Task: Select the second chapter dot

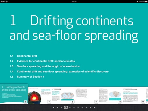Action: (x=58, y=107)
